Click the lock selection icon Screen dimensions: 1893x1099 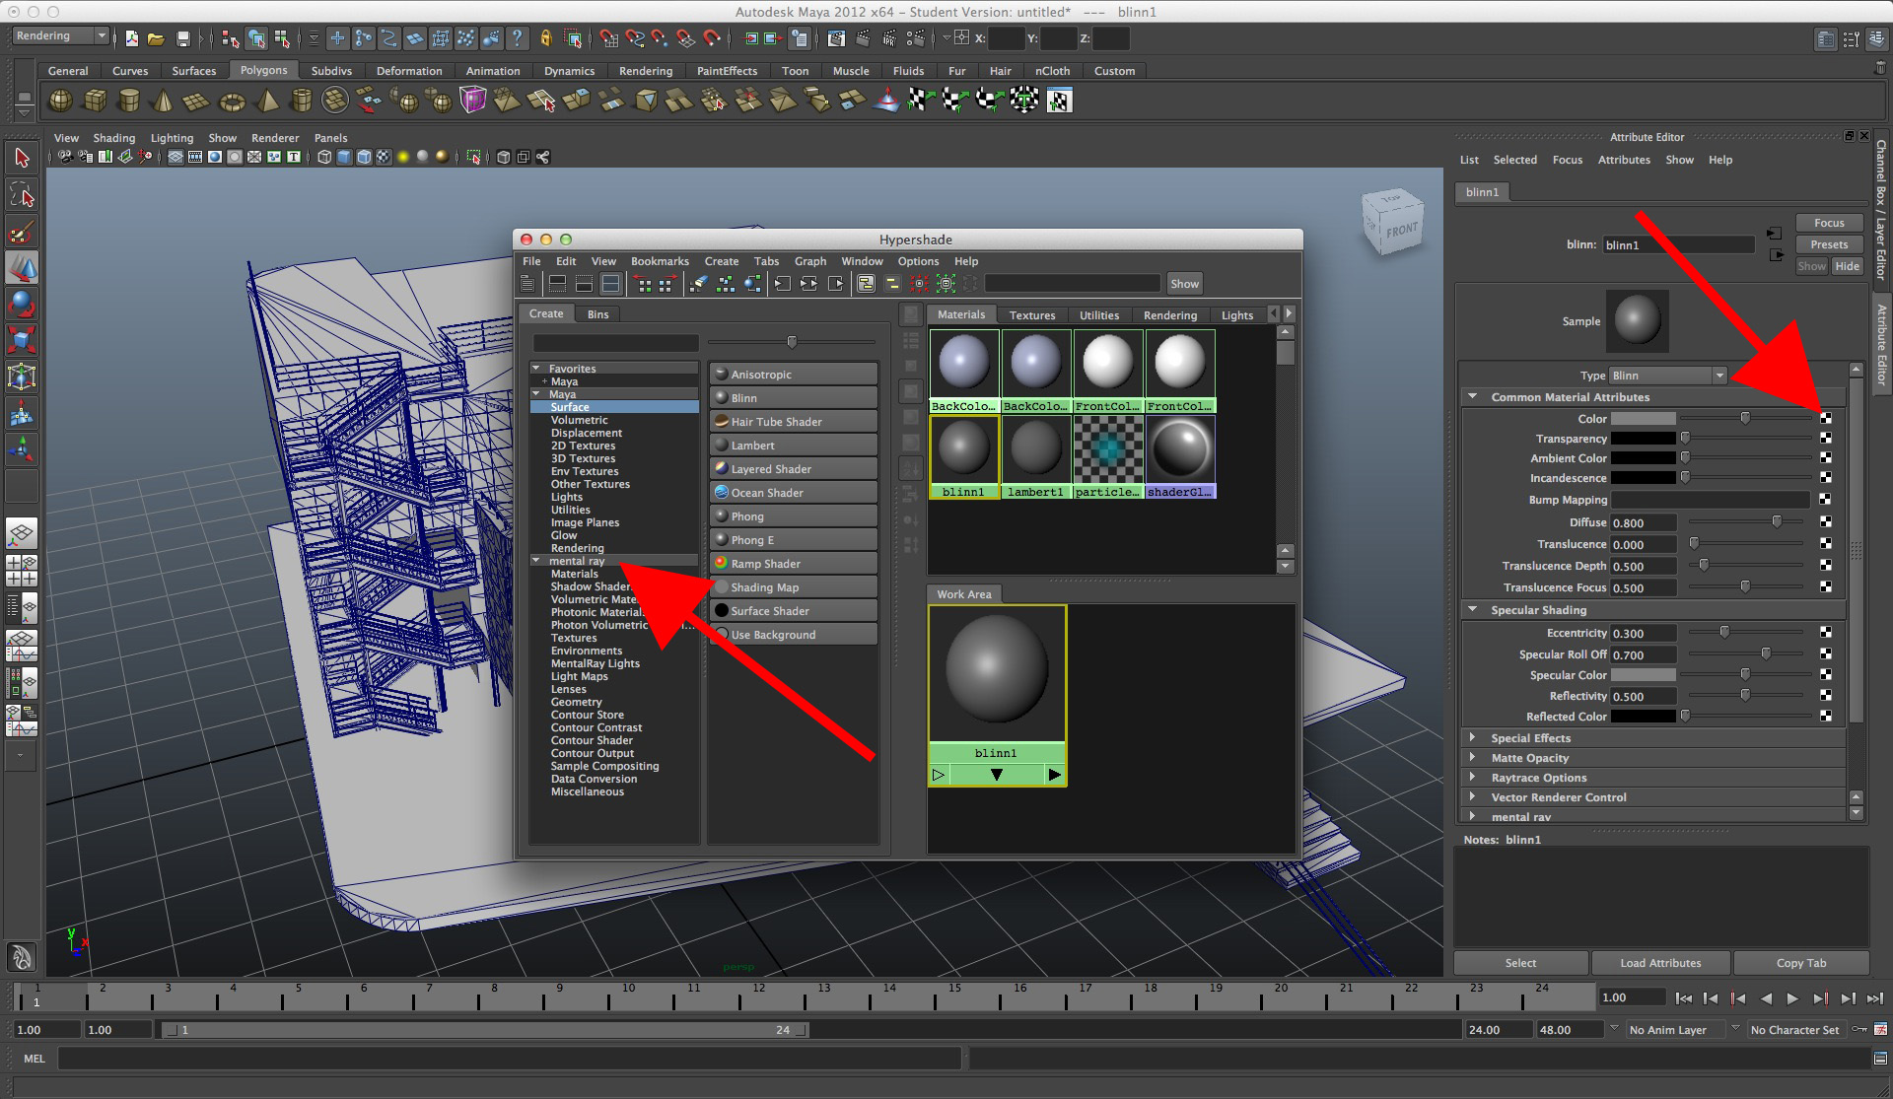[546, 38]
